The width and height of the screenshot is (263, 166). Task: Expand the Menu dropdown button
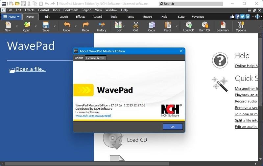point(11,17)
